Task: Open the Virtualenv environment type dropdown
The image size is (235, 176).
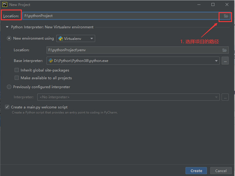Action: (76, 38)
